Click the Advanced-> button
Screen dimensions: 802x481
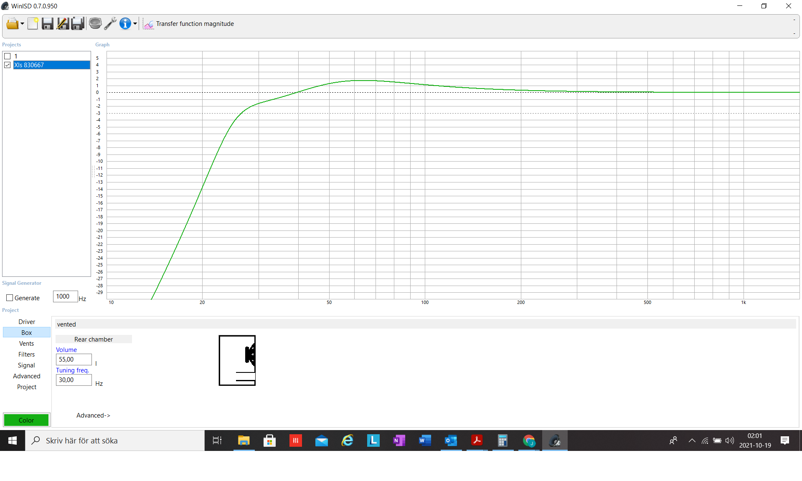point(93,415)
